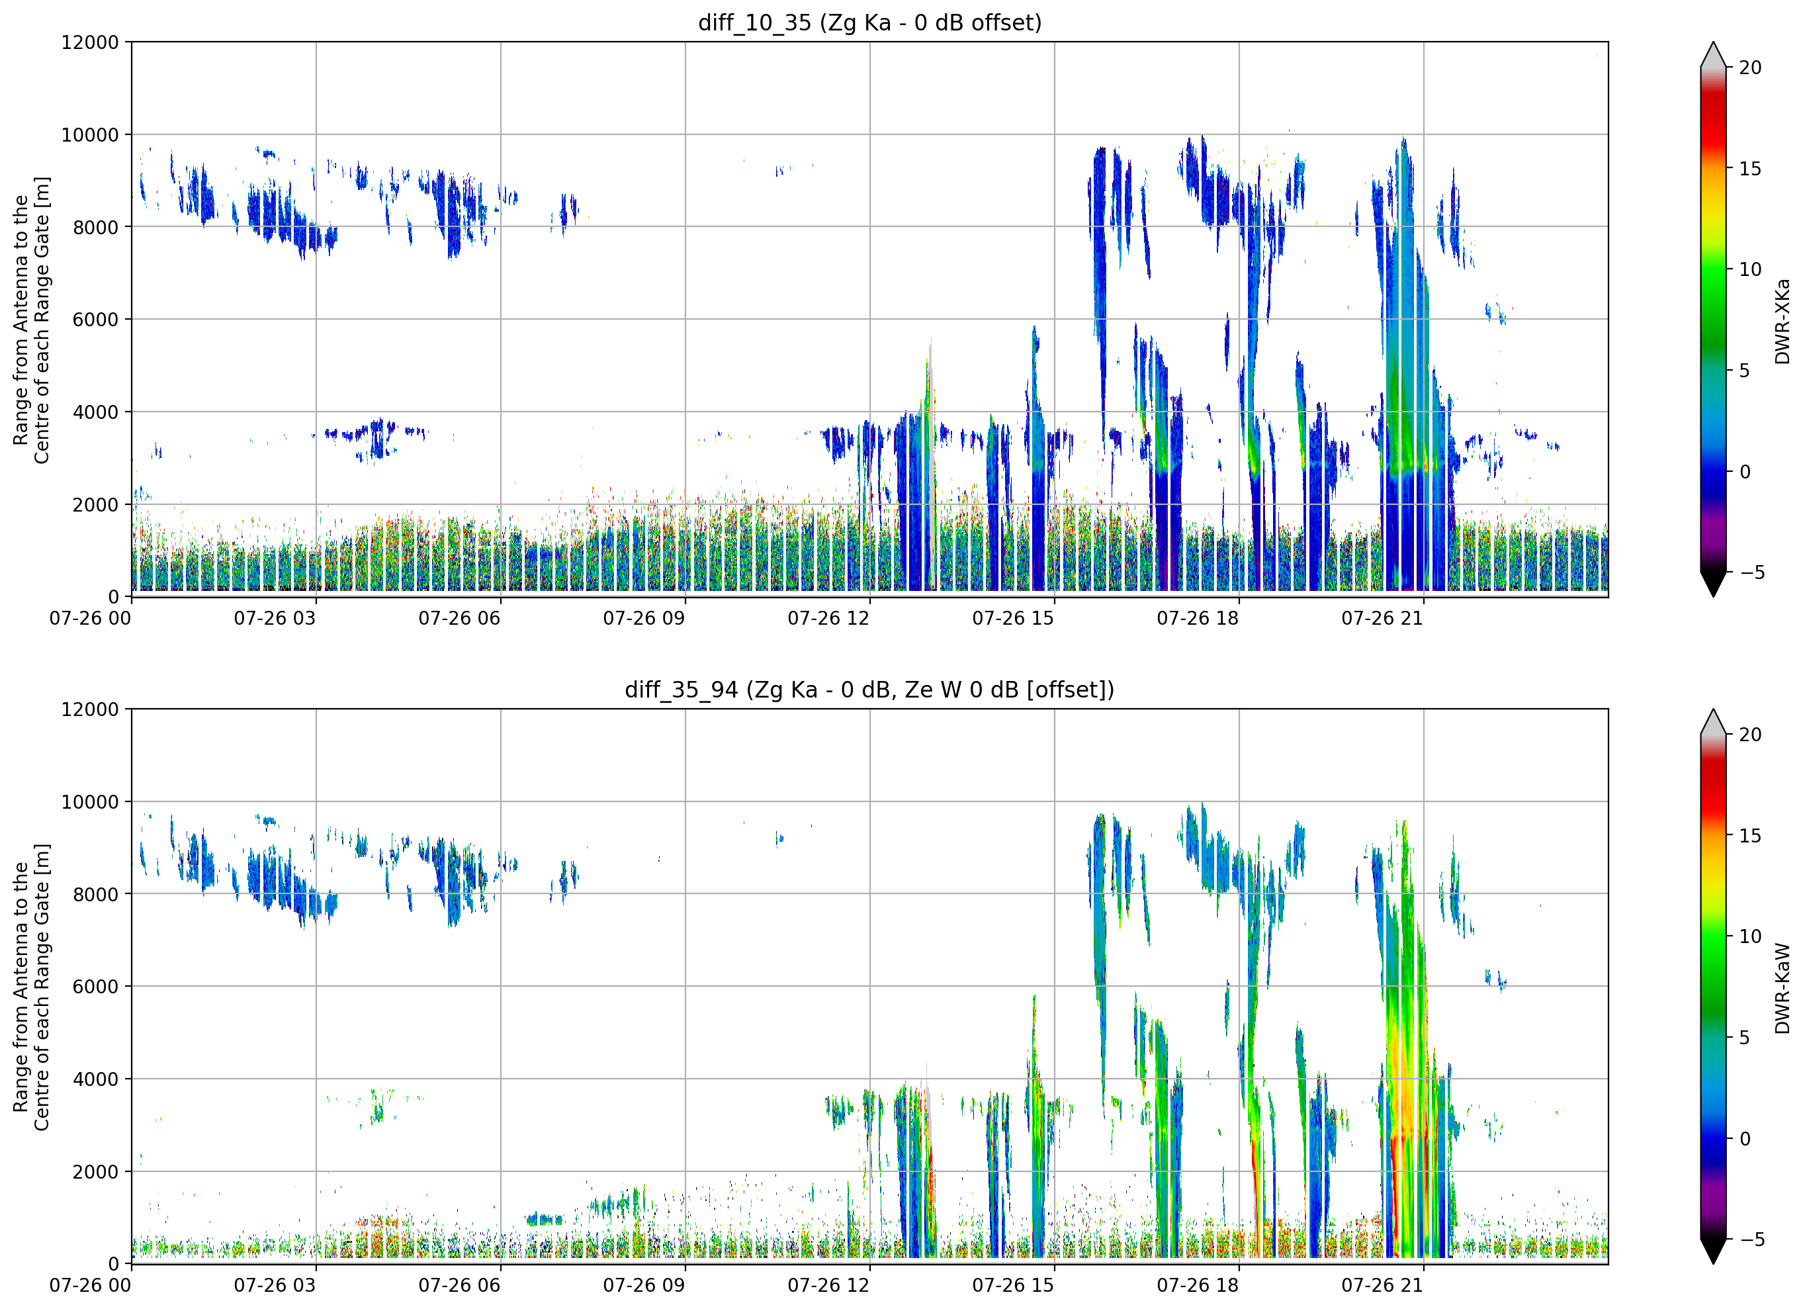
Task: Click '07-26 15' under the diff_10_35 plot
Action: tap(1013, 619)
